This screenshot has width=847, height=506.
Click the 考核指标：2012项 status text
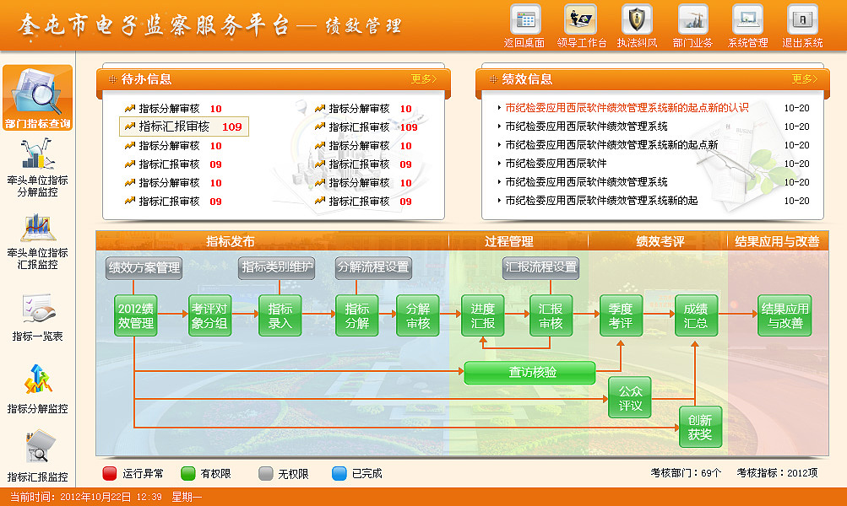777,473
